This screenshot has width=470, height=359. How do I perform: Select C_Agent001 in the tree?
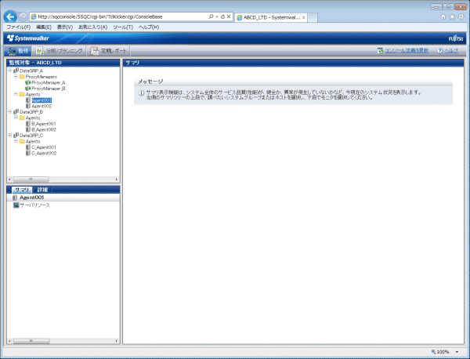pos(44,147)
